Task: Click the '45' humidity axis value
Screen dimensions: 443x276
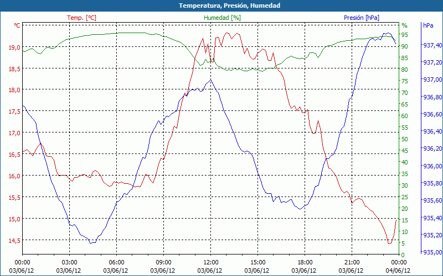Action: click(x=405, y=151)
